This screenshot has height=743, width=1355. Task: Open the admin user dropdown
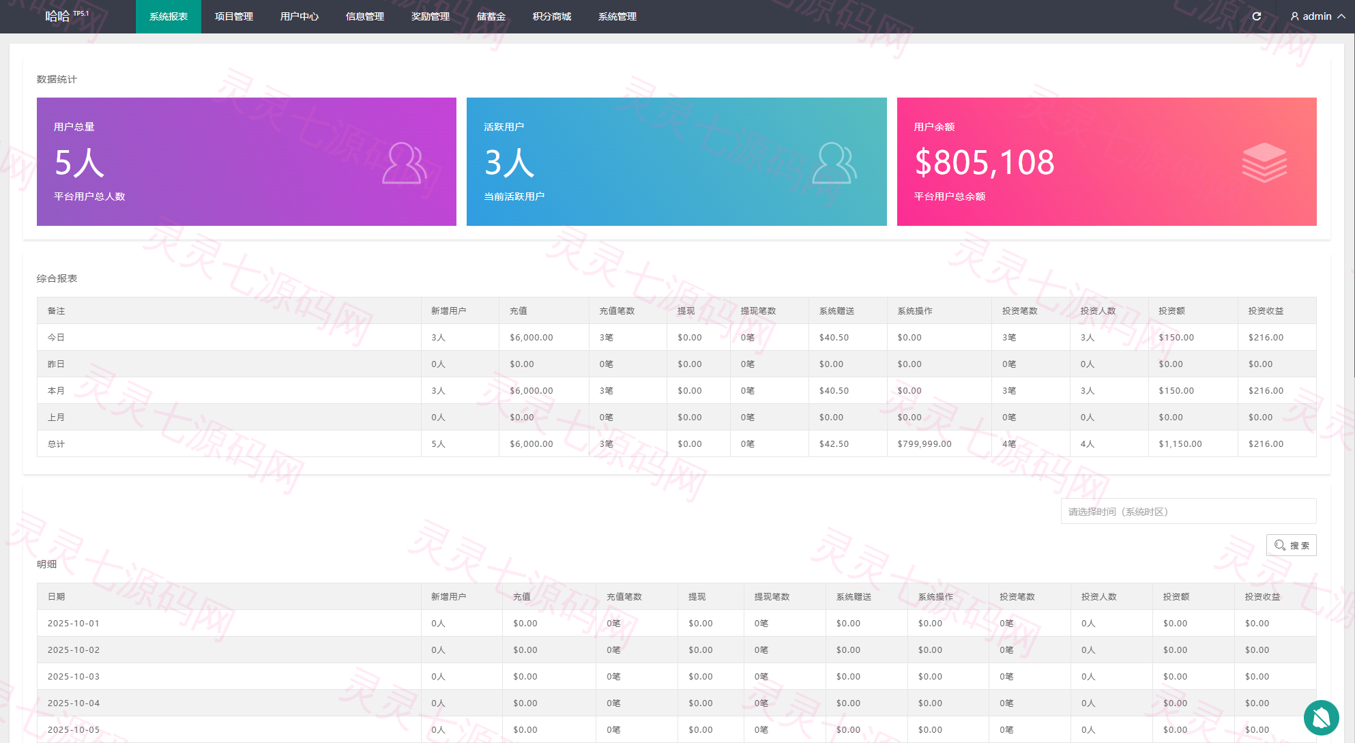tap(1317, 16)
